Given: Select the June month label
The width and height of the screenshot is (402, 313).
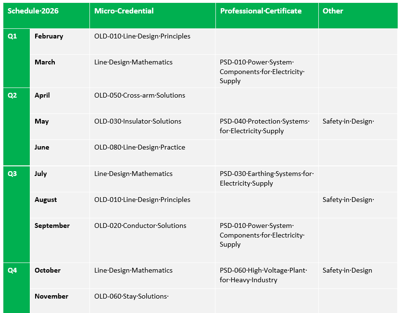Looking at the screenshot, I should 42,148.
